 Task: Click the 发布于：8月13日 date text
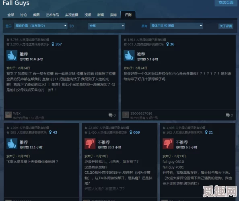[174, 156]
